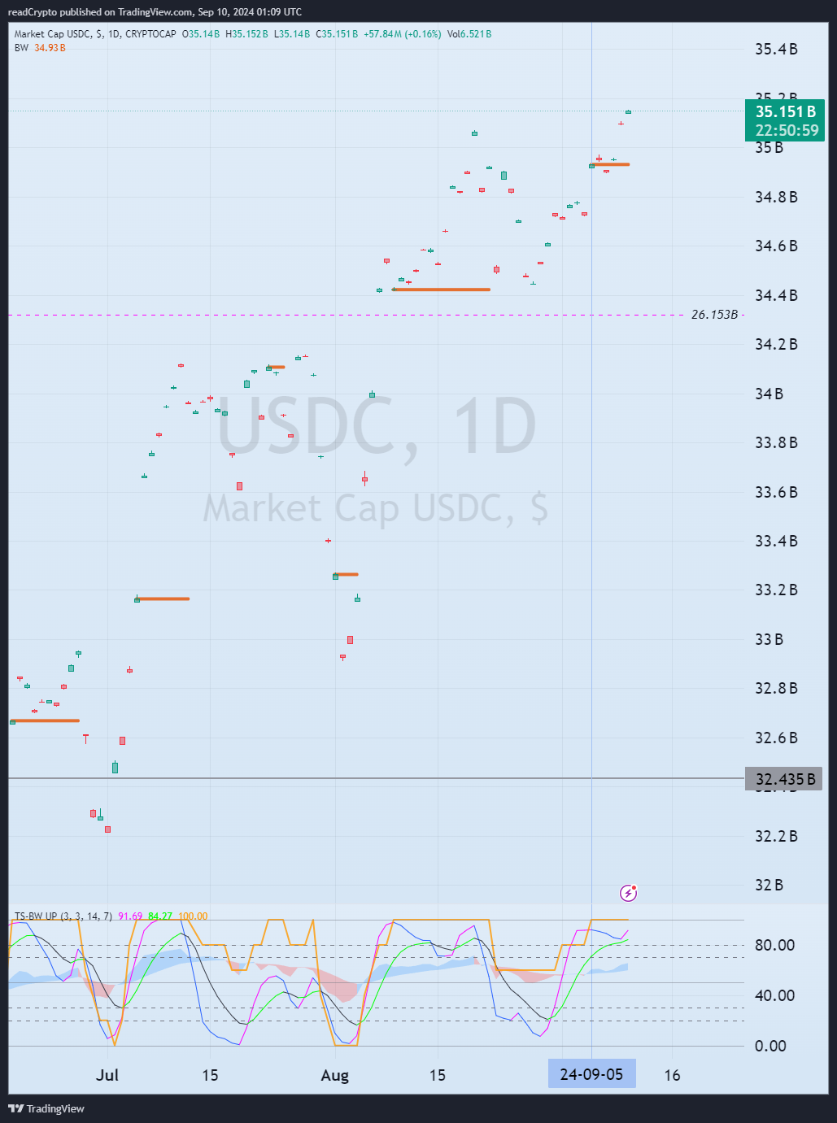Image resolution: width=837 pixels, height=1123 pixels.
Task: Click the 33.4 B price axis label
Action: coord(776,541)
